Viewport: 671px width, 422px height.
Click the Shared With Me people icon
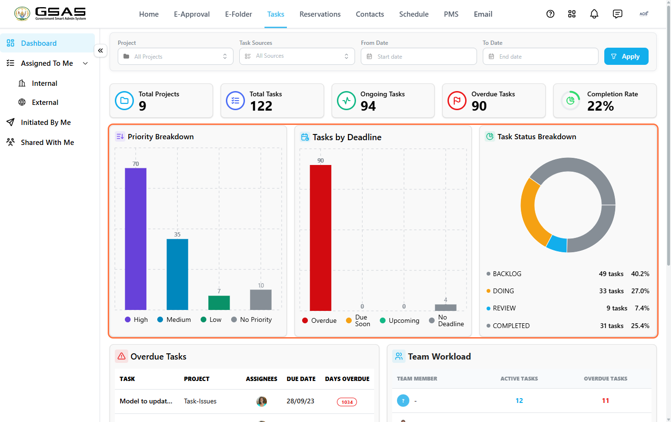(x=10, y=142)
